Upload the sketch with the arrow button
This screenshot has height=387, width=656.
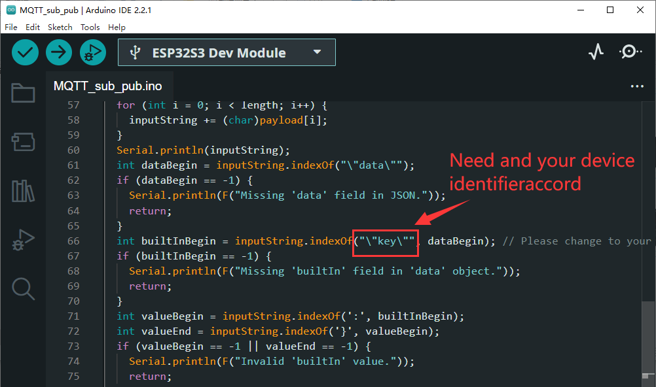(59, 52)
